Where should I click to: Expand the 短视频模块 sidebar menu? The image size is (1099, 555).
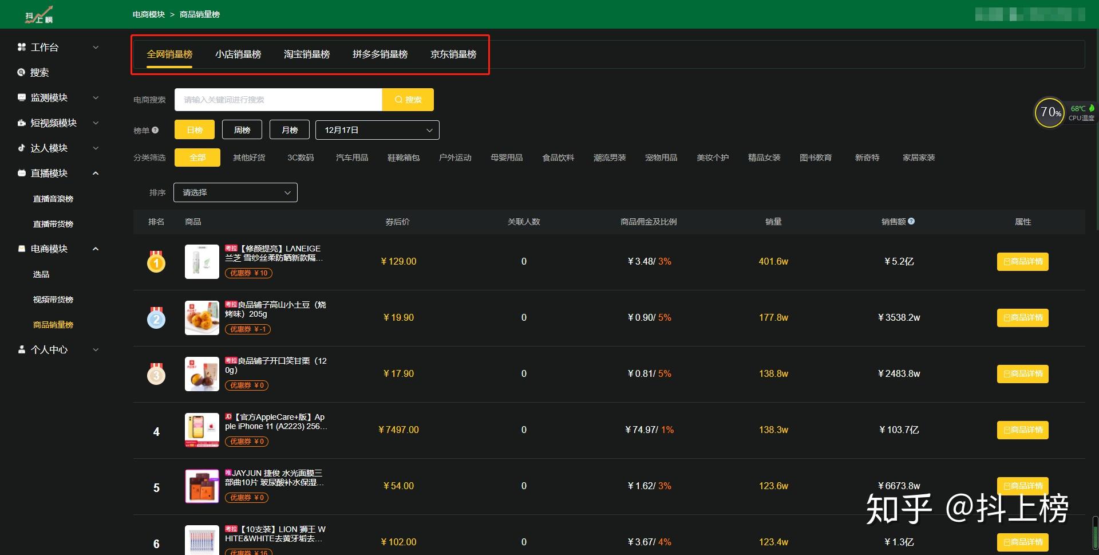point(96,123)
